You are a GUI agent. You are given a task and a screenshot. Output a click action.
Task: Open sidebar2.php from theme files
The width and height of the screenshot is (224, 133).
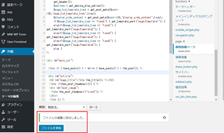186,82
